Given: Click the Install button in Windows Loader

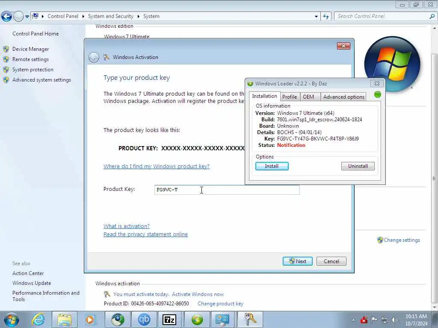Looking at the screenshot, I should 272,166.
